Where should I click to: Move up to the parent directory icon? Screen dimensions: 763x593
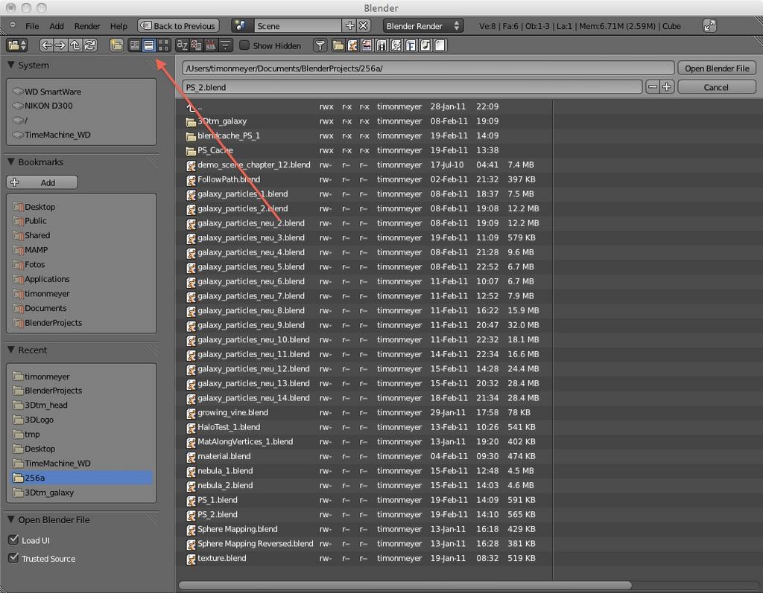click(x=75, y=45)
